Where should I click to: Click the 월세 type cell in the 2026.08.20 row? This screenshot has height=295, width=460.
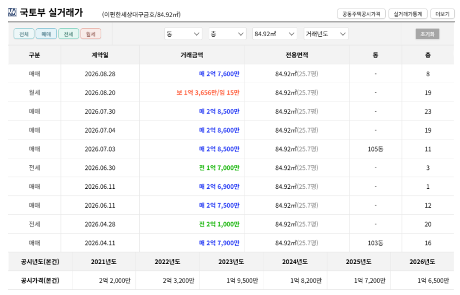point(34,92)
